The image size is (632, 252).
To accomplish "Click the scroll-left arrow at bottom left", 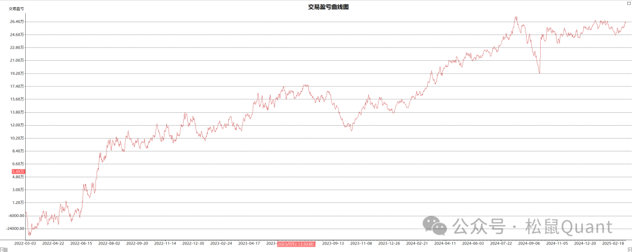I will (3, 248).
